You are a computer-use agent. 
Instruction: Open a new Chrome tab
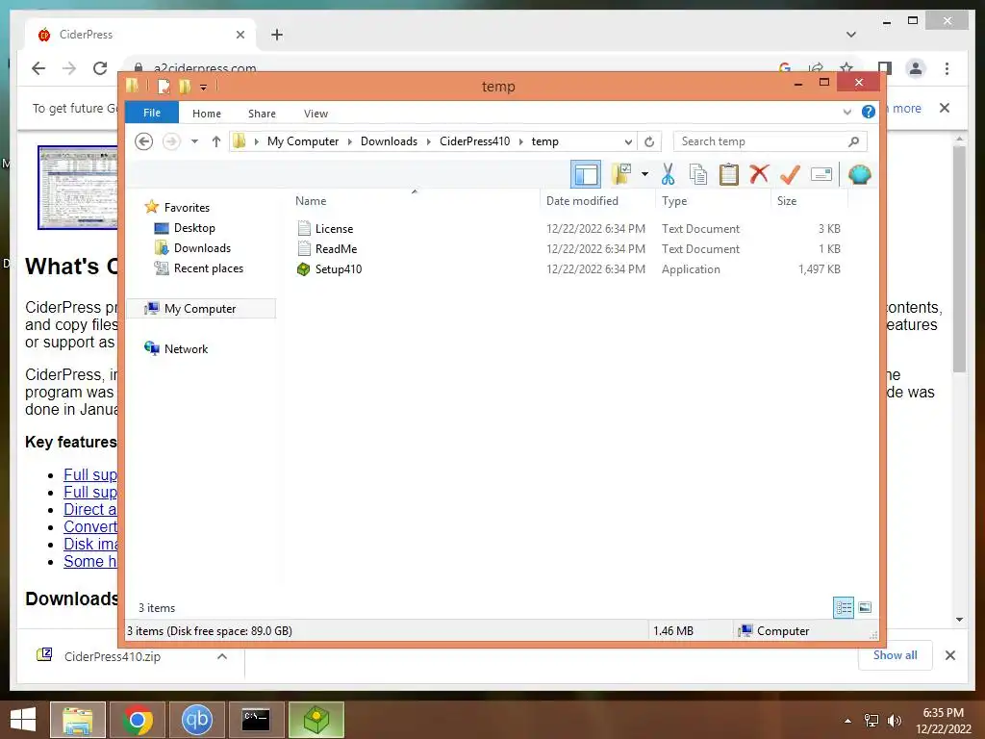[276, 35]
